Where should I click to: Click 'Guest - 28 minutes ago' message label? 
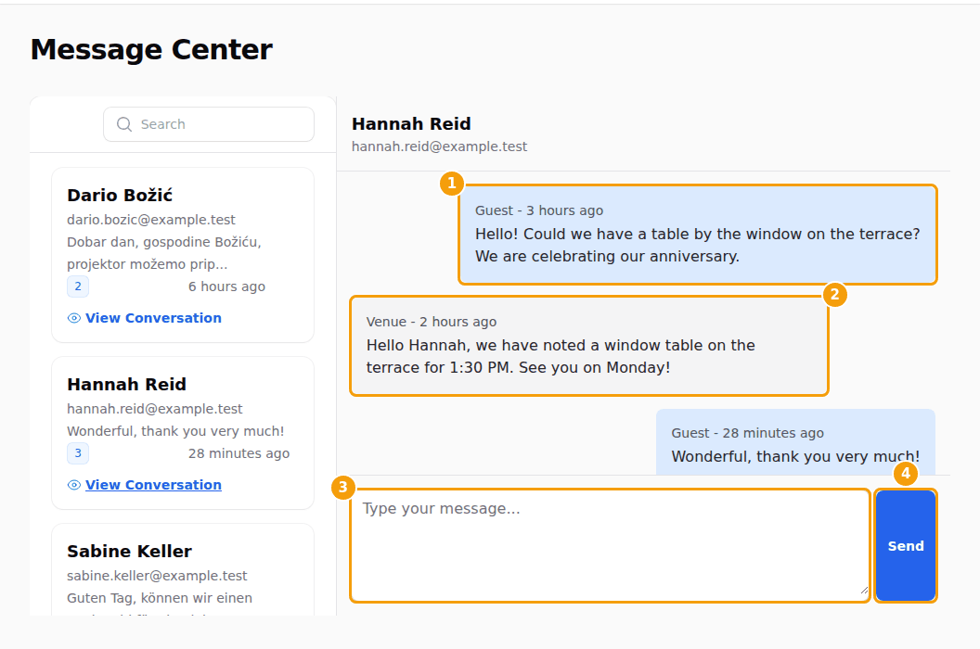(747, 433)
